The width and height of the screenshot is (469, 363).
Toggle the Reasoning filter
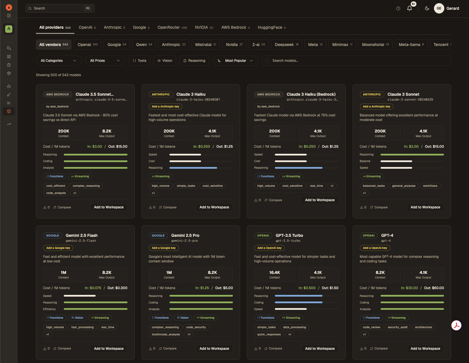(x=194, y=61)
